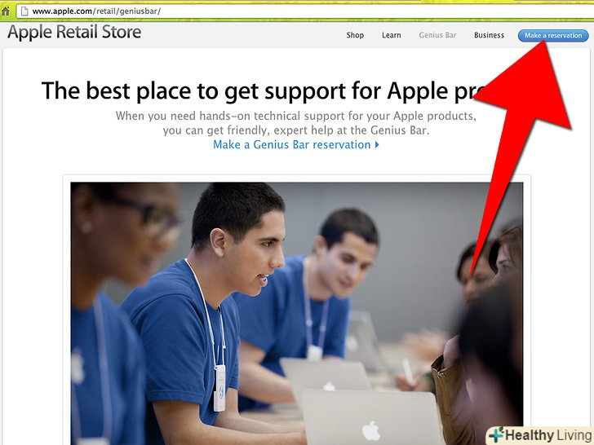Viewport: 594px width, 445px height.
Task: Select the Genius Bar navigation tab
Action: [437, 35]
